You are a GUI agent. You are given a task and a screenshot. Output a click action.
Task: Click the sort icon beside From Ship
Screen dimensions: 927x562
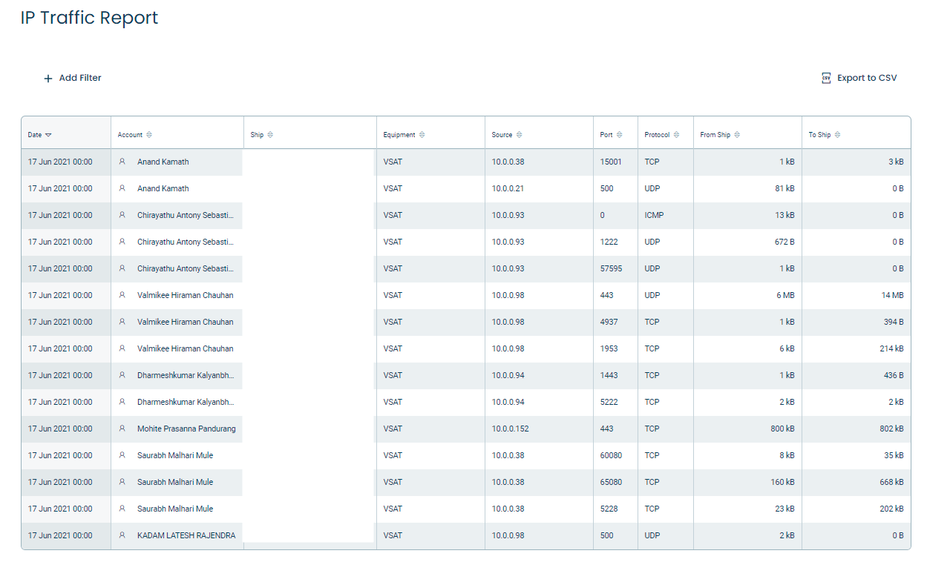737,135
